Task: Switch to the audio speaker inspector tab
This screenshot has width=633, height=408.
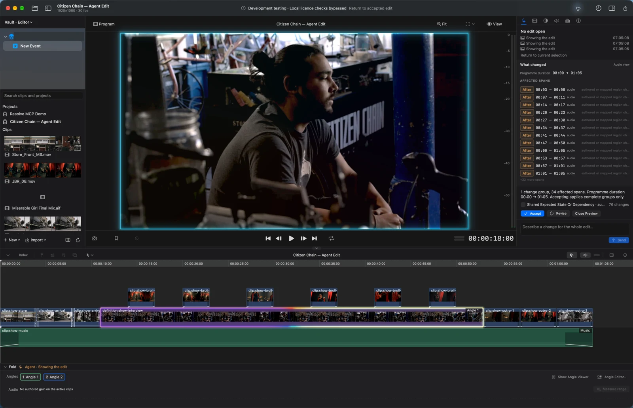Action: point(557,21)
